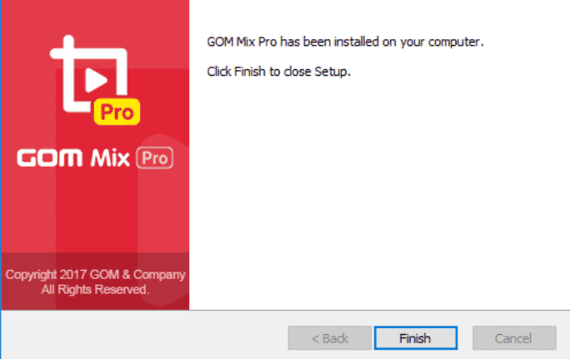Click the empty white area of installer page
This screenshot has width=570, height=359.
coord(378,192)
